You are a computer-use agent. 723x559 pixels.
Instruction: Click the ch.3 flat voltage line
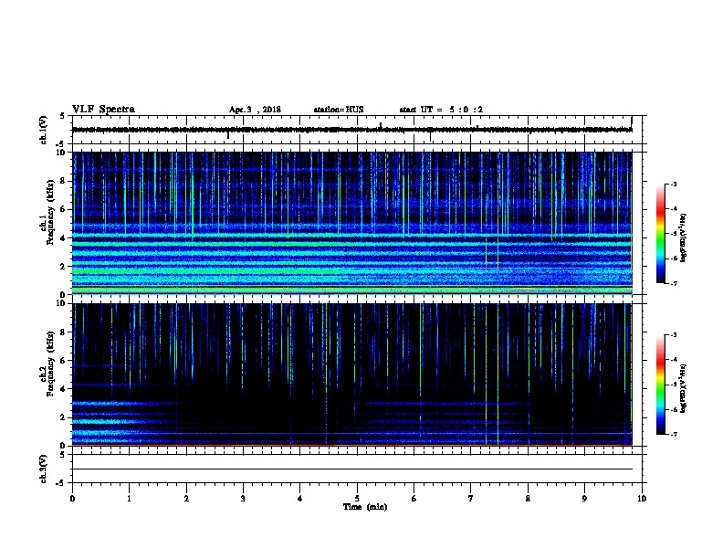[x=352, y=469]
